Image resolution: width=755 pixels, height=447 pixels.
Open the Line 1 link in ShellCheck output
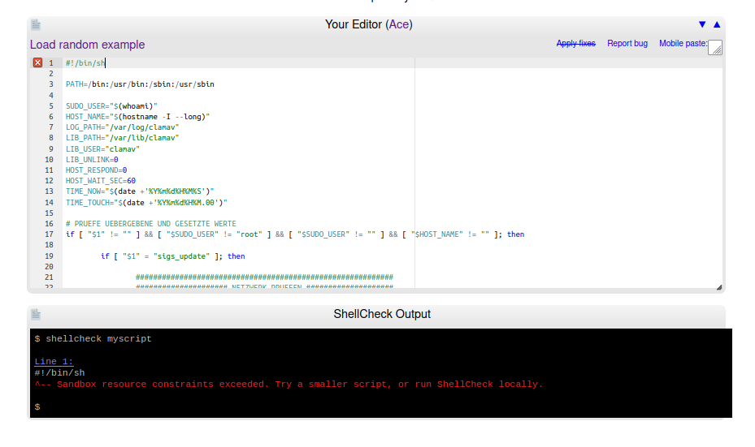54,362
